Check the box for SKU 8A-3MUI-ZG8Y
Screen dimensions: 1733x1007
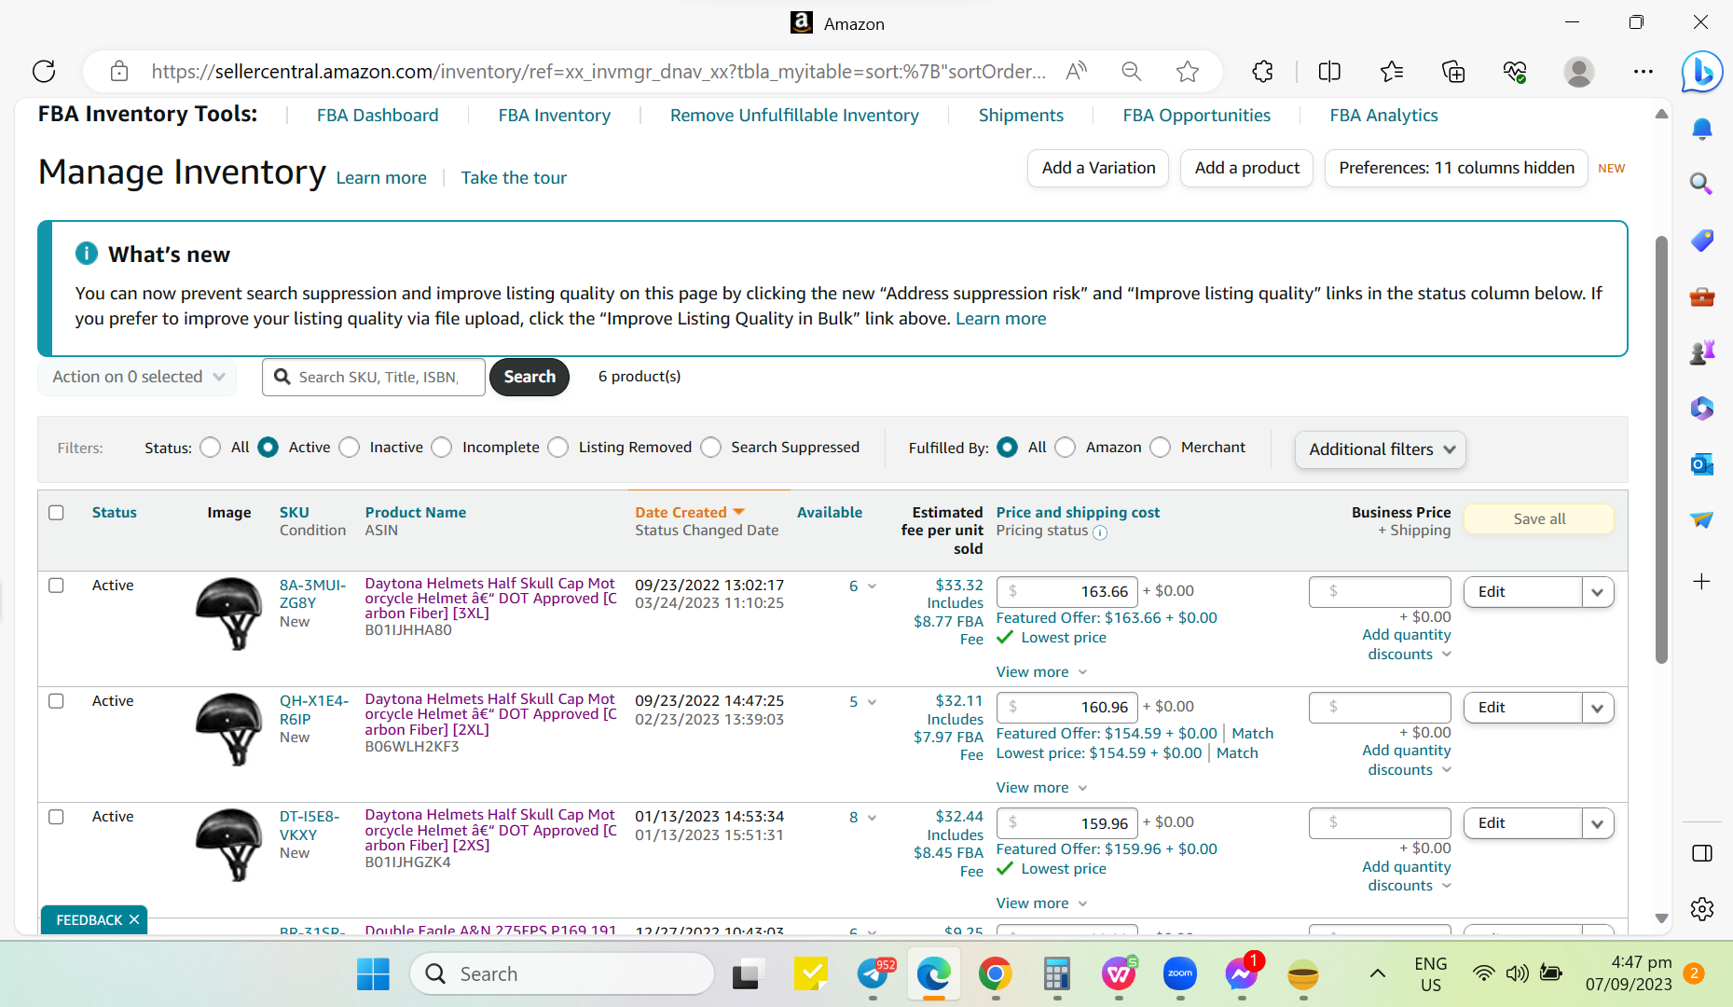[x=56, y=585]
